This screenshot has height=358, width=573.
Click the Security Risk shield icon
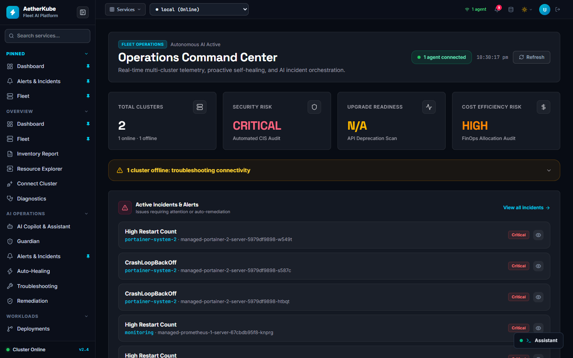(x=314, y=107)
